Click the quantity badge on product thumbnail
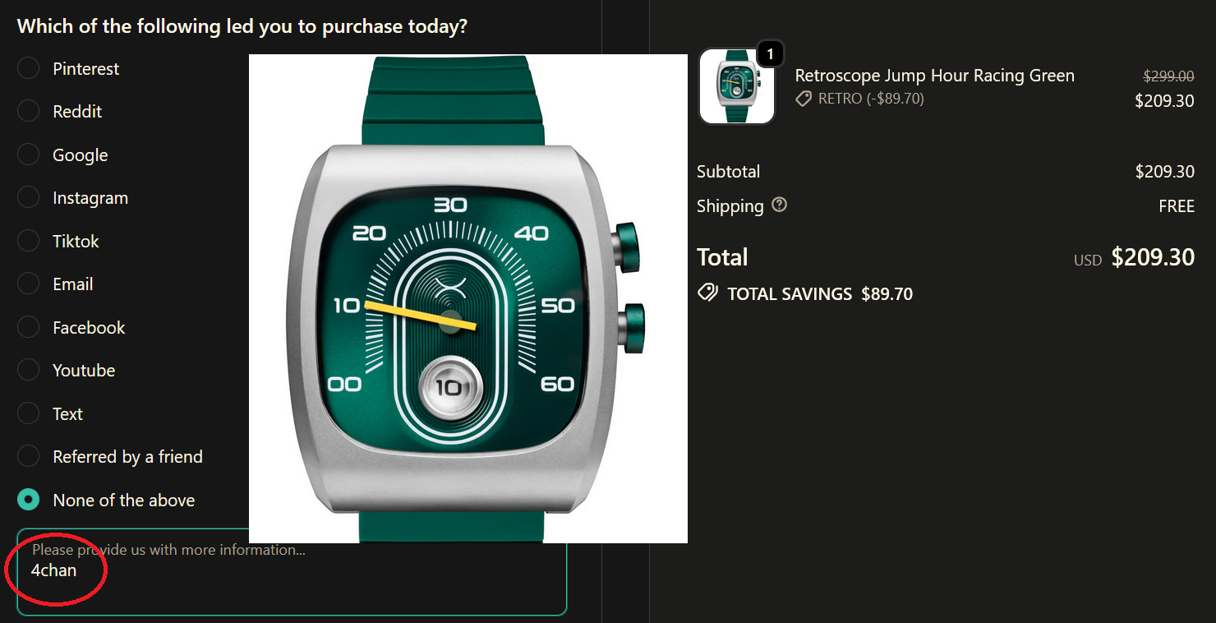 (x=770, y=54)
